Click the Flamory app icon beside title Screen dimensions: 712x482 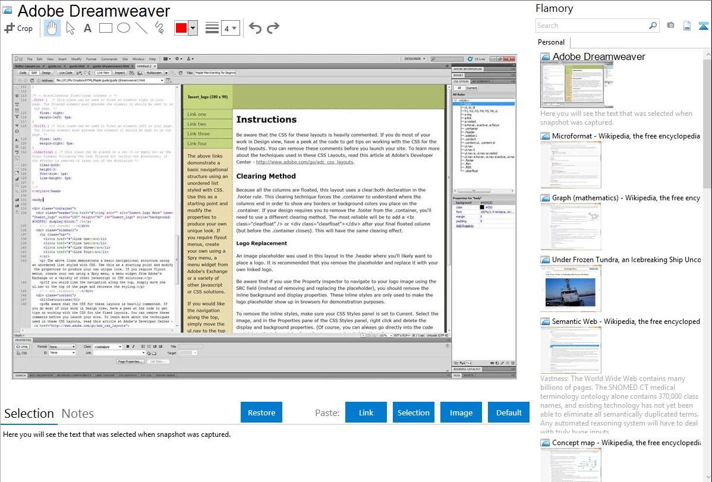pyautogui.click(x=7, y=10)
